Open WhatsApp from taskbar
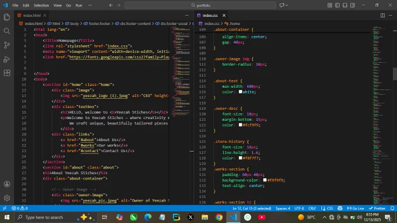This screenshot has width=397, height=223. pyautogui.click(x=248, y=217)
